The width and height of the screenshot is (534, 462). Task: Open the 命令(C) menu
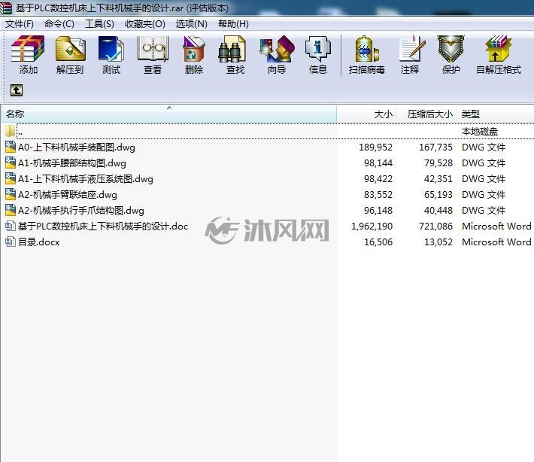click(59, 24)
